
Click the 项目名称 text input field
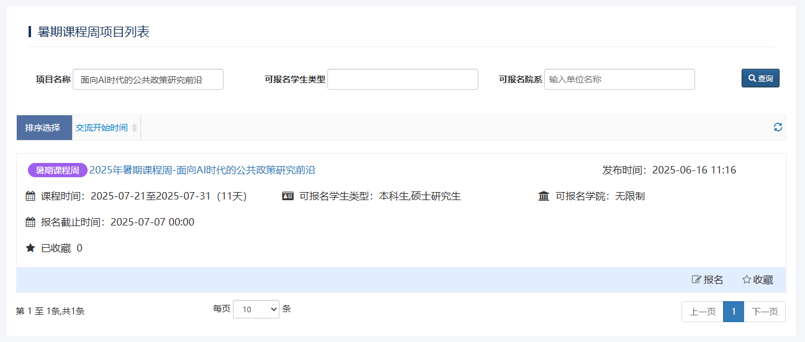[148, 79]
